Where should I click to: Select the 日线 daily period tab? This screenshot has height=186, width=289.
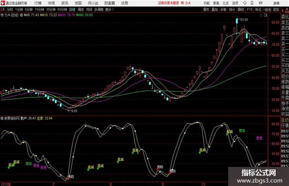coord(72,9)
